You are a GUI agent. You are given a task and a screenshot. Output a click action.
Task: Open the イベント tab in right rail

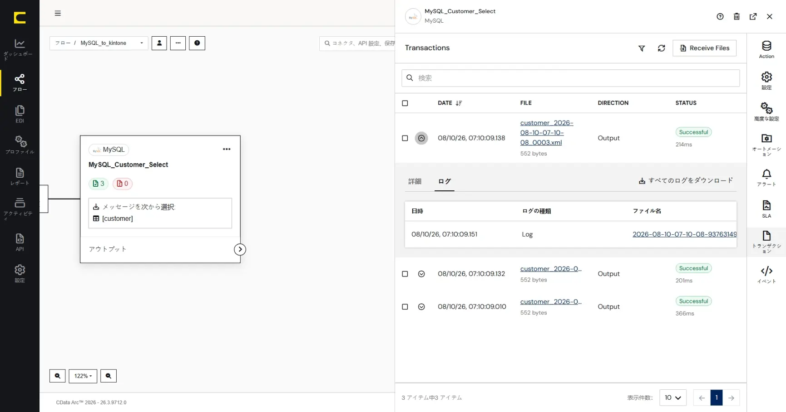[x=766, y=275]
